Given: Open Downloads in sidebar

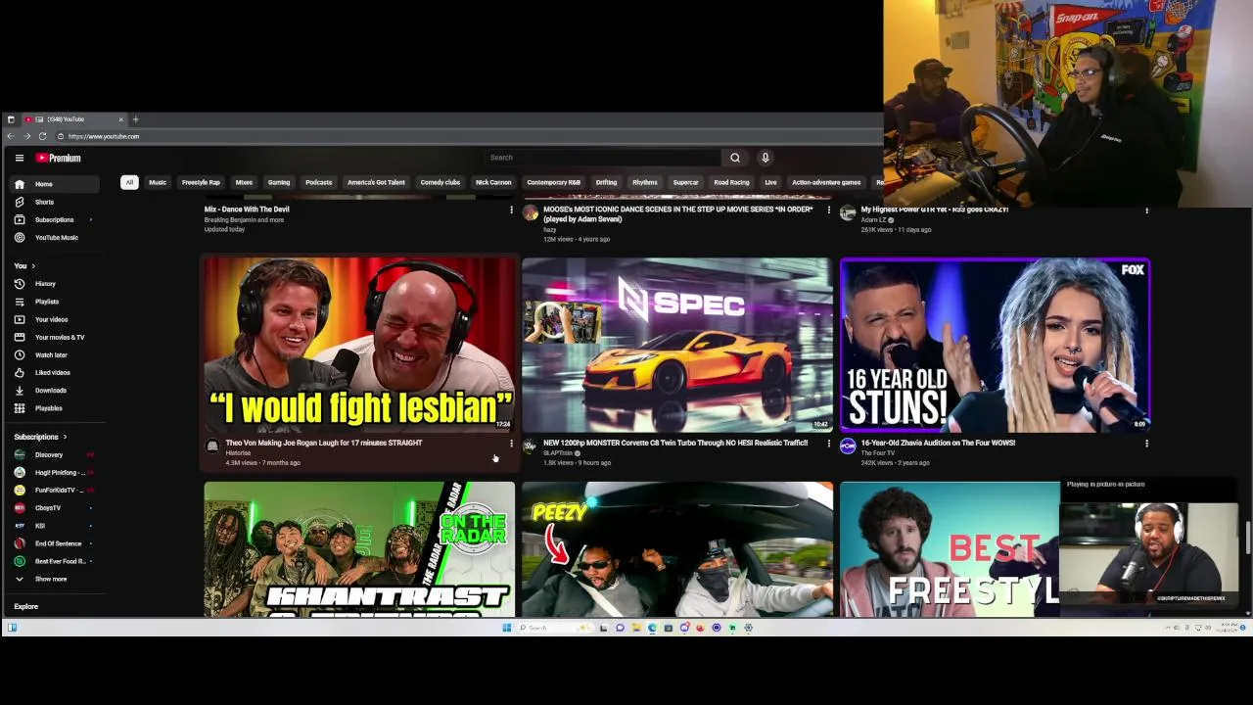Looking at the screenshot, I should pyautogui.click(x=50, y=390).
